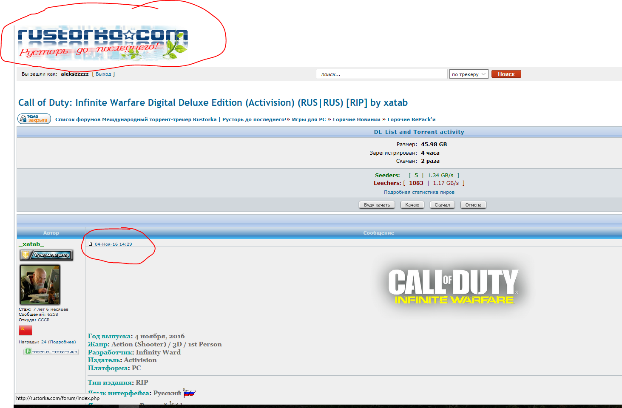Click the 'Откуда: СССР' text

tap(34, 320)
